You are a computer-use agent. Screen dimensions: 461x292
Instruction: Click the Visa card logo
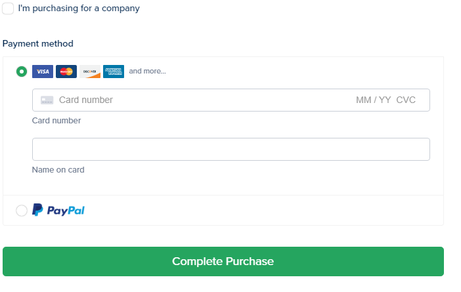pyautogui.click(x=43, y=72)
